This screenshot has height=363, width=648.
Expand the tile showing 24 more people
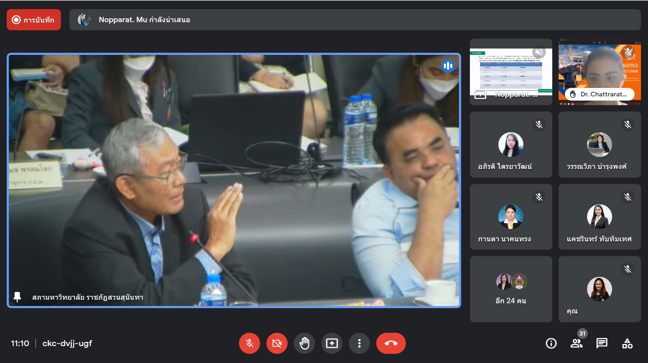click(511, 289)
